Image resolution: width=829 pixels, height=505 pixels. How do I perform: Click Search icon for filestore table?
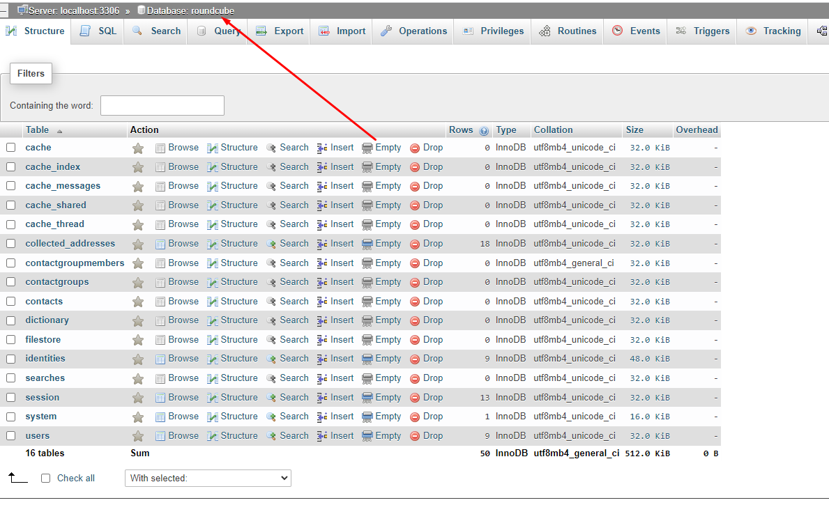271,340
